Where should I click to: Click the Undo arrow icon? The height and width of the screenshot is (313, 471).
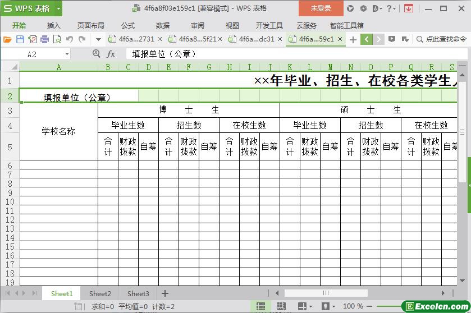pos(70,39)
